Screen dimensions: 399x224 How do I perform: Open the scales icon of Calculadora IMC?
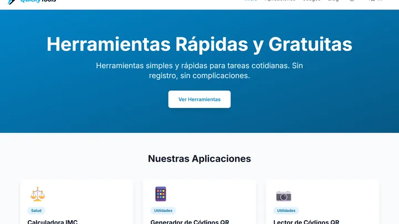pos(38,194)
